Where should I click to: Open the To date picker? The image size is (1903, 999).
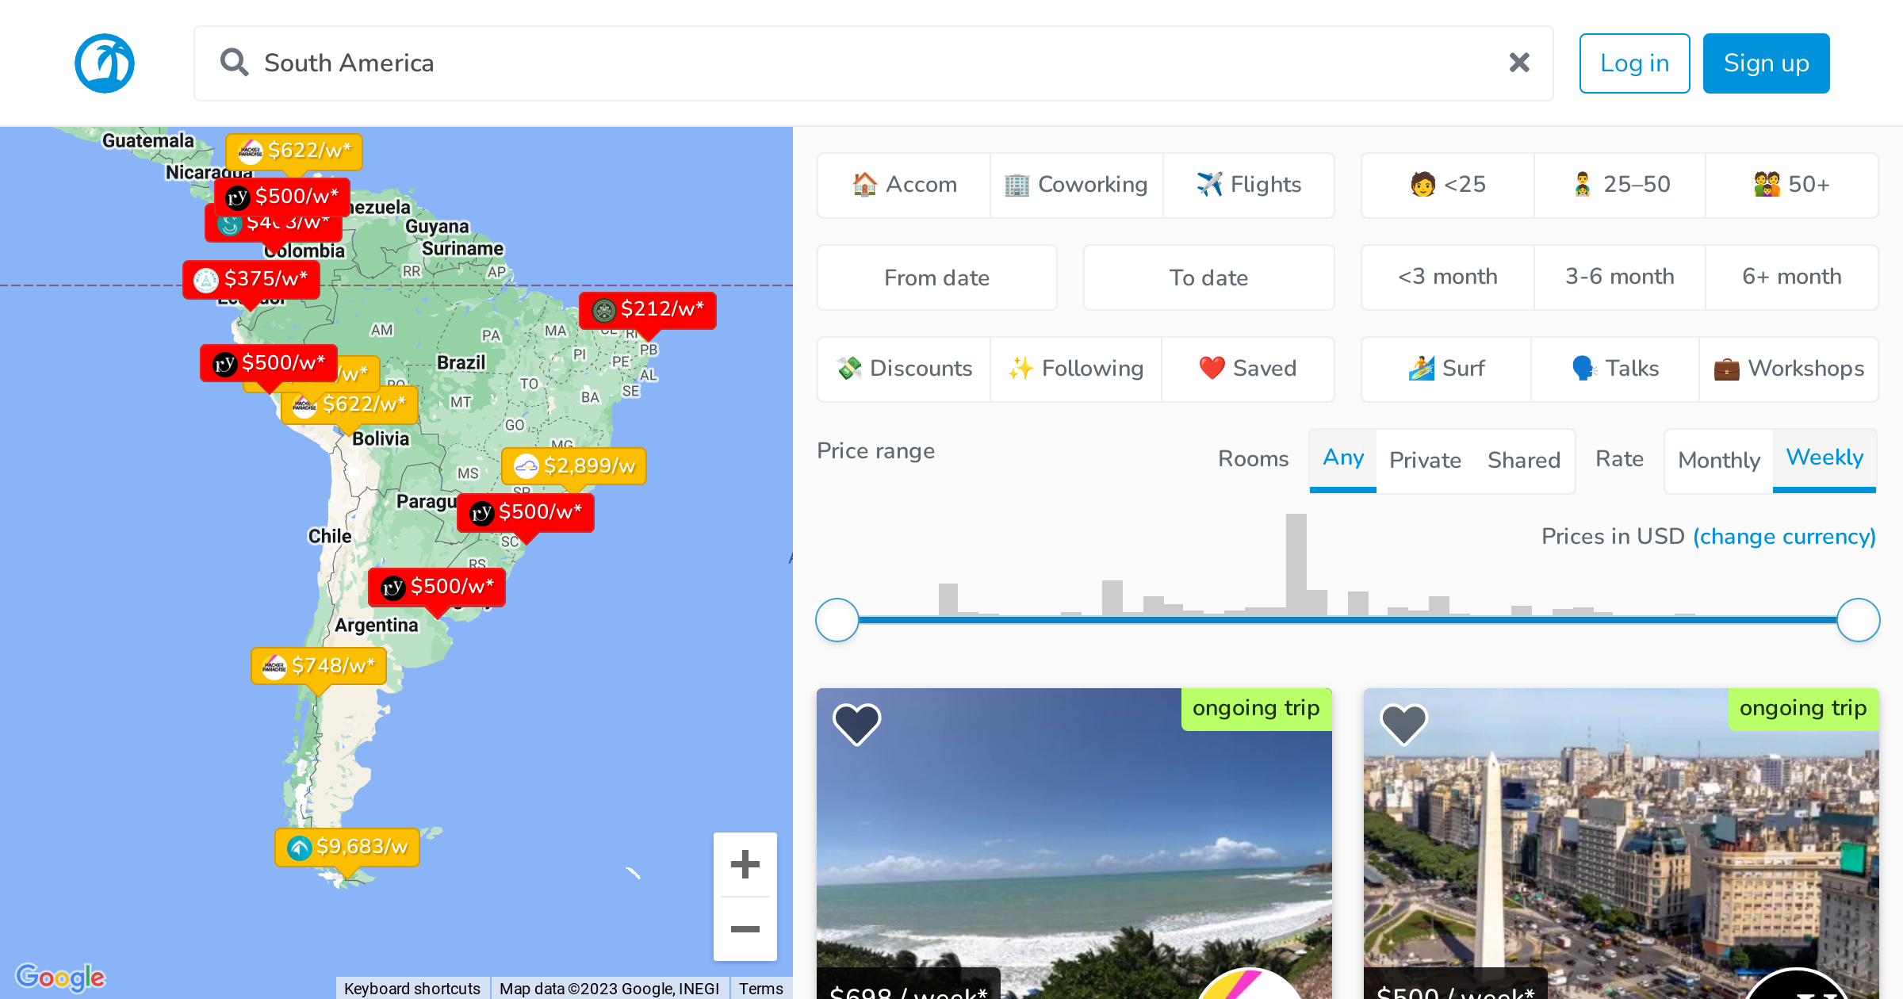[x=1208, y=277]
